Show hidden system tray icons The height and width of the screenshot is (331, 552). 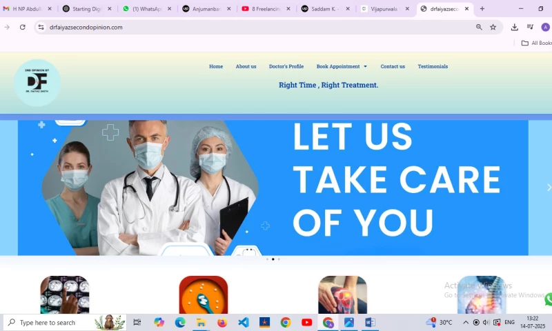pyautogui.click(x=465, y=322)
